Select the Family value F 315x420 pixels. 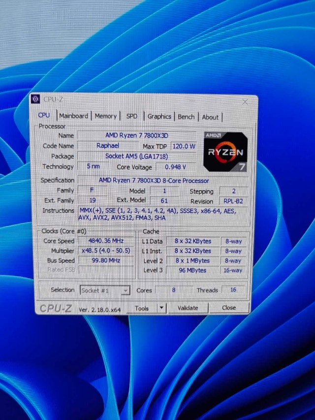[92, 190]
